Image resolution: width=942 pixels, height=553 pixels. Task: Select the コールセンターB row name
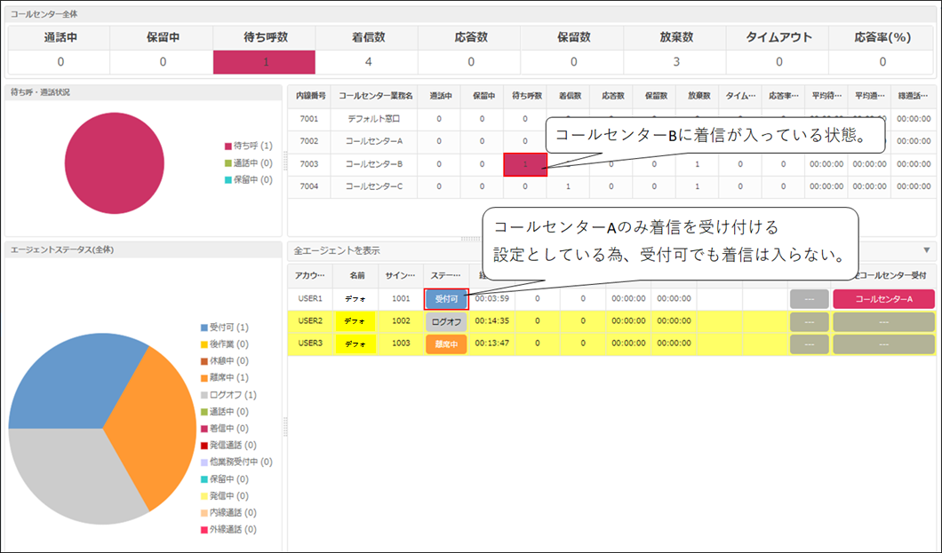tap(373, 163)
